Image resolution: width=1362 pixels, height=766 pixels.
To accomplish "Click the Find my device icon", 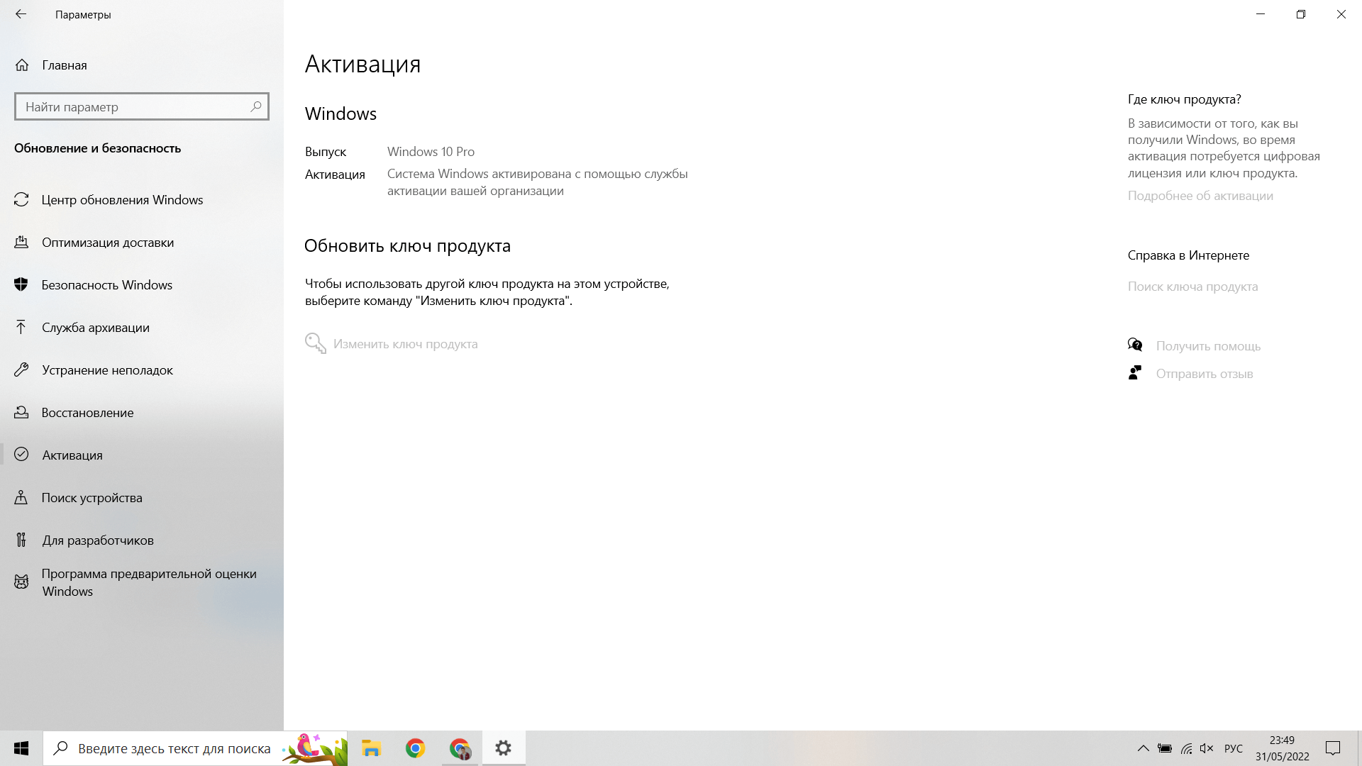I will point(21,498).
